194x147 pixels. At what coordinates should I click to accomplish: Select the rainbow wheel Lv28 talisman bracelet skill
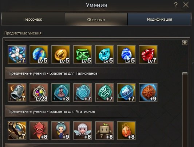39,93
